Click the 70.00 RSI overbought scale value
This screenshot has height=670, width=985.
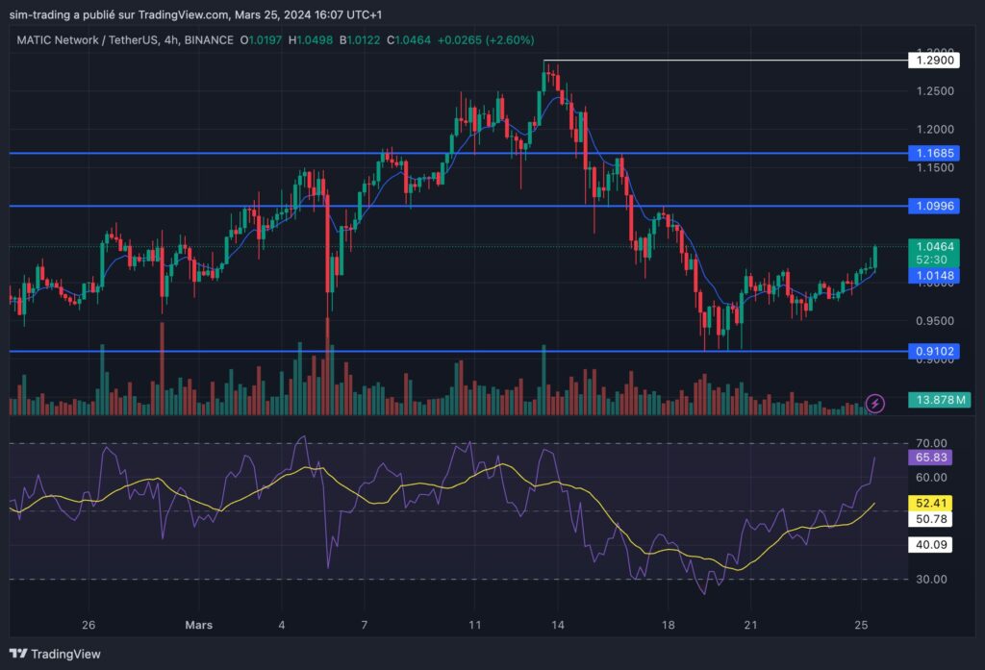931,443
